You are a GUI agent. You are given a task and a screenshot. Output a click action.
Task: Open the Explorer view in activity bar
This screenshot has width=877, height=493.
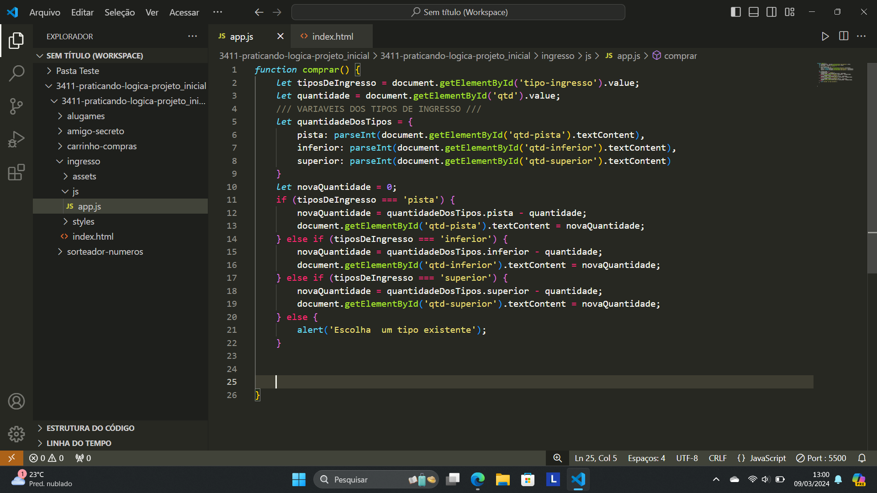[16, 41]
